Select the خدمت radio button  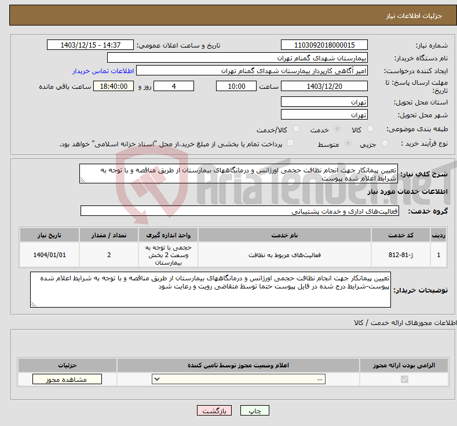pos(337,129)
